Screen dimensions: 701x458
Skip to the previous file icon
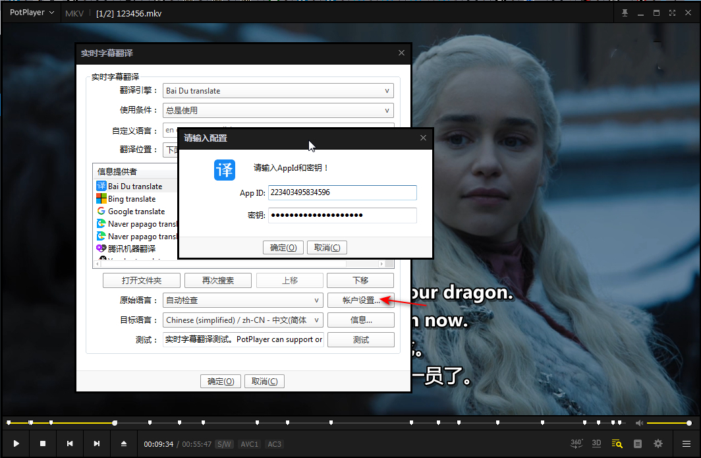70,444
